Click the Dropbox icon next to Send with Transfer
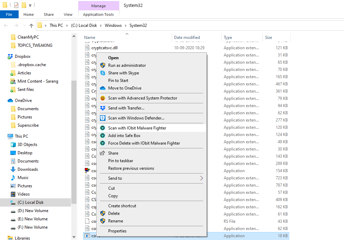344x241 pixels. point(102,108)
